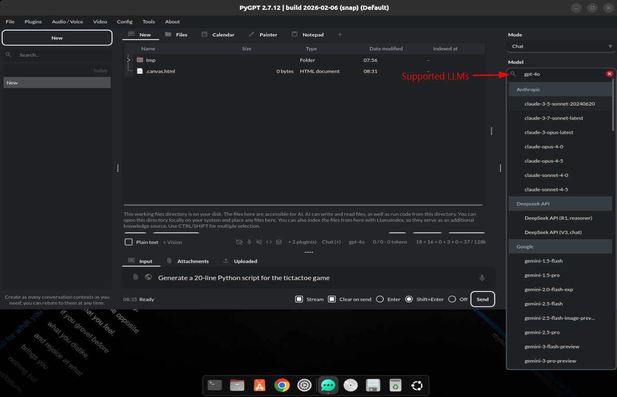Open the Files manager from the dock
Screen dimensions: 617x397
(x=237, y=385)
